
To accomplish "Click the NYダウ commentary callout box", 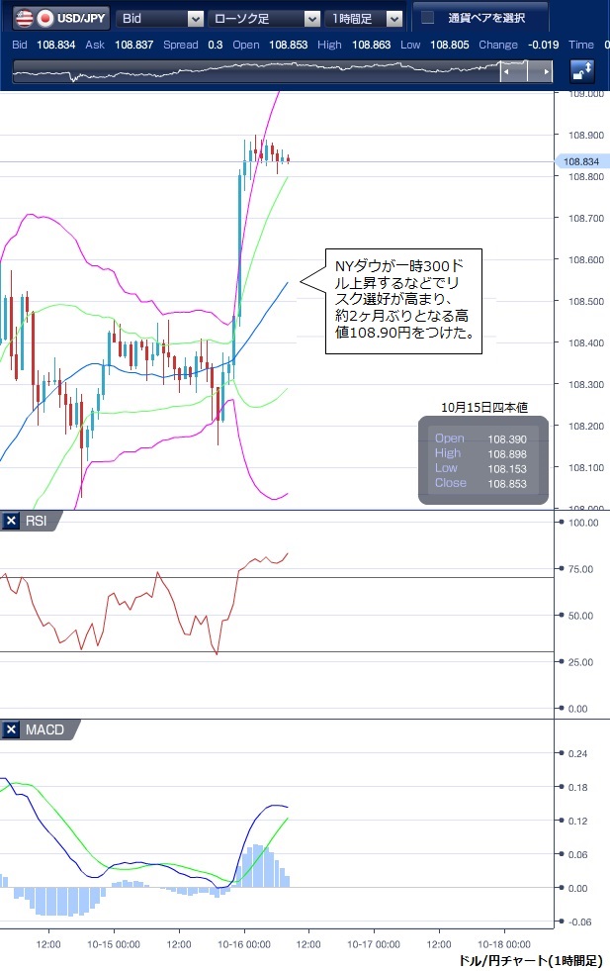I will 404,301.
